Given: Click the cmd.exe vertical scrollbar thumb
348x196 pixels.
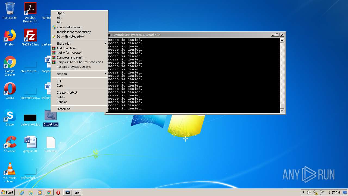Looking at the screenshot, I should tap(282, 106).
